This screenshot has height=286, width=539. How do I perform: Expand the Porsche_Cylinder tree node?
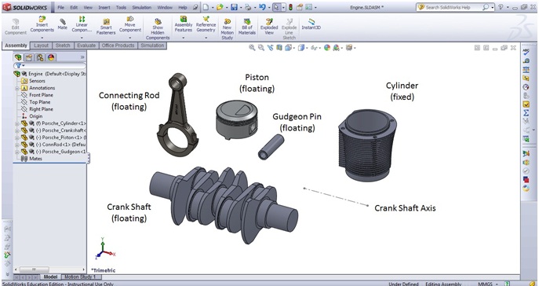(16, 123)
